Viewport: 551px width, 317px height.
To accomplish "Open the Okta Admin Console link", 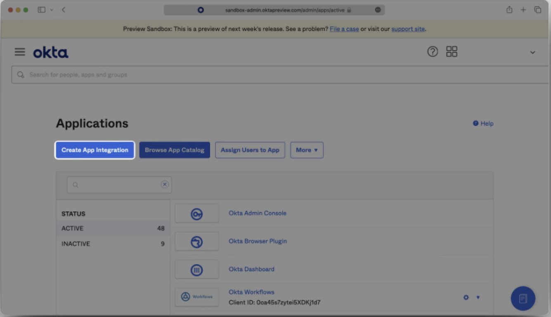I will (x=258, y=213).
